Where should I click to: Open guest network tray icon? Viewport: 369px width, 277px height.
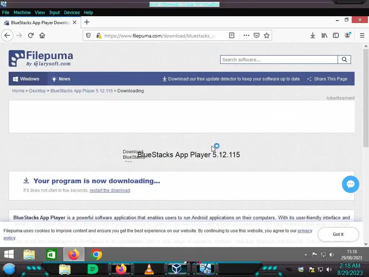(x=323, y=255)
